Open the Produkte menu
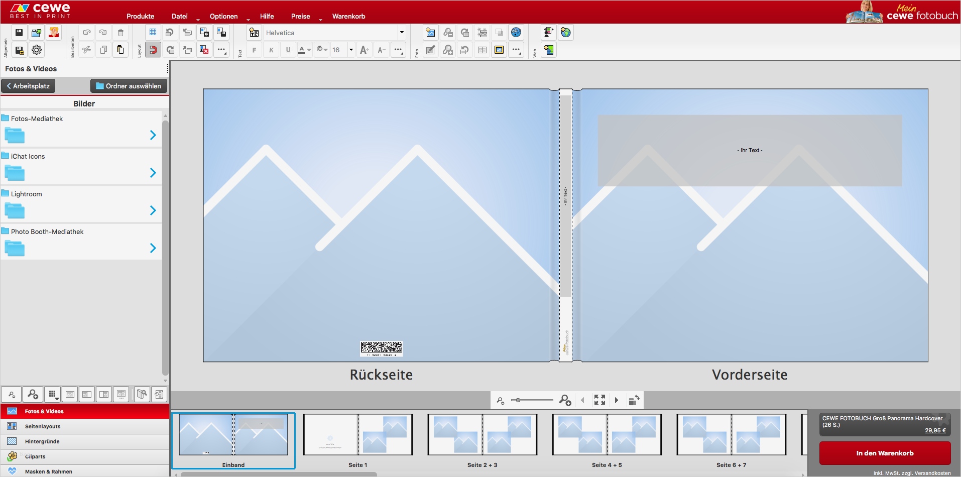 pos(141,16)
